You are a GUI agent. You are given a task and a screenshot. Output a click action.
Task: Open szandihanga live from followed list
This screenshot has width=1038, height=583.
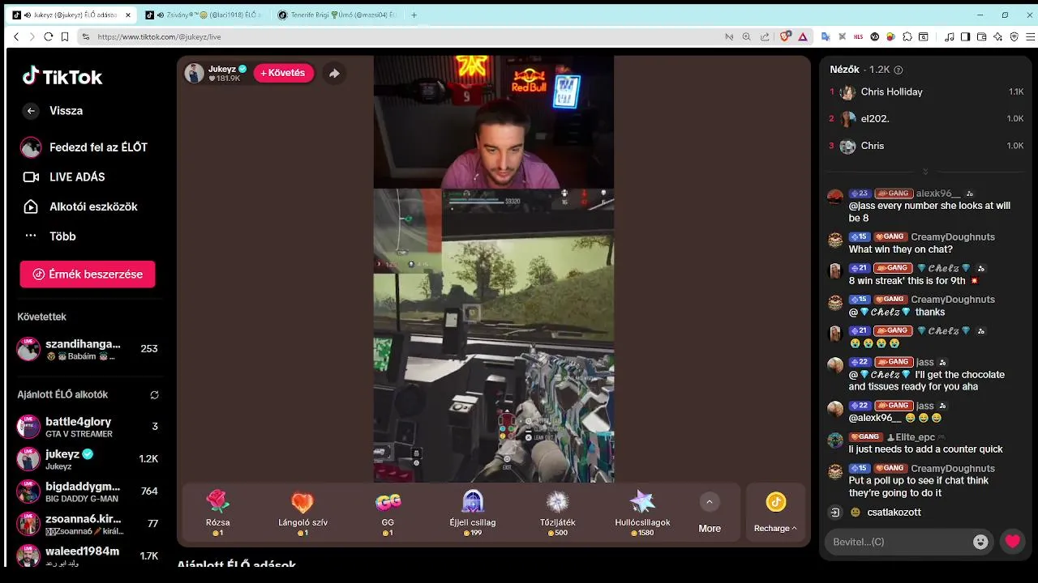[88, 349]
